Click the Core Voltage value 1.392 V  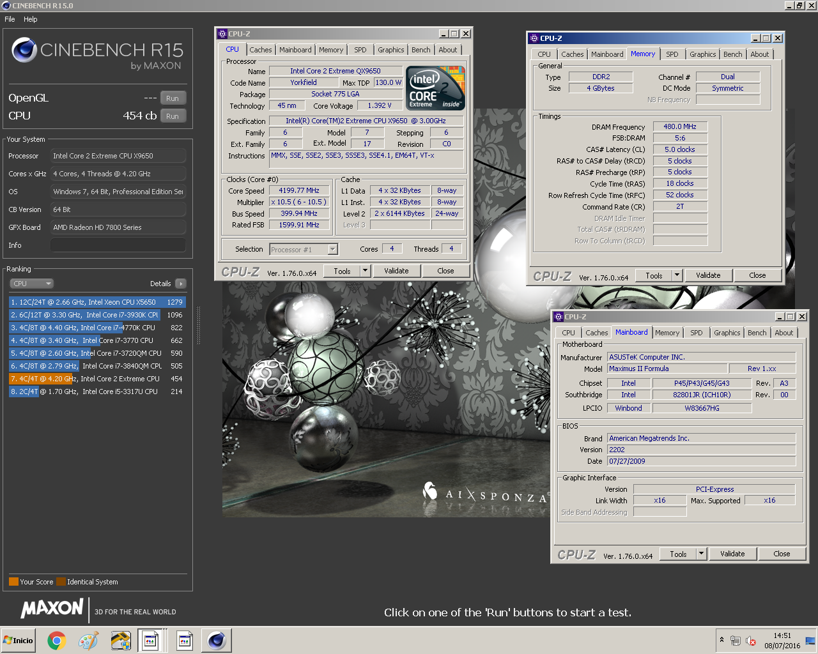(x=380, y=105)
